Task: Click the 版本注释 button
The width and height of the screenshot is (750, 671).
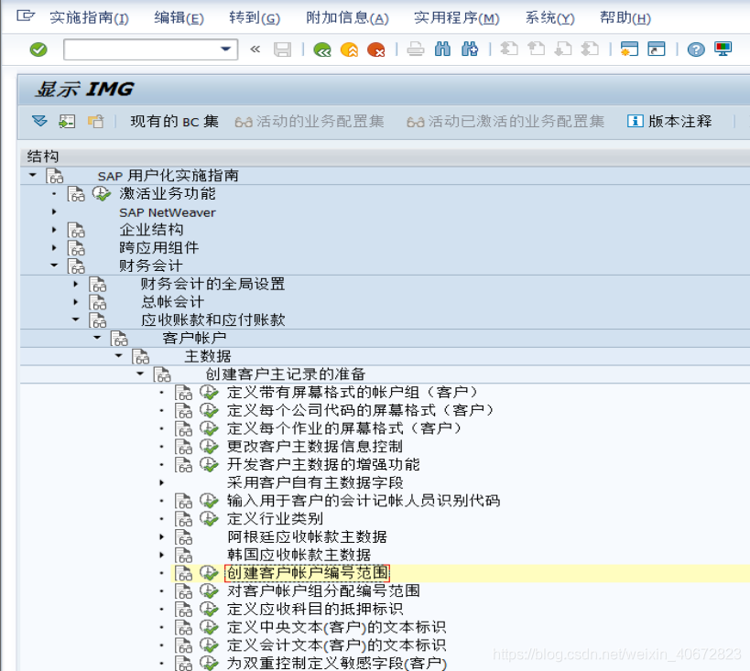Action: tap(669, 122)
